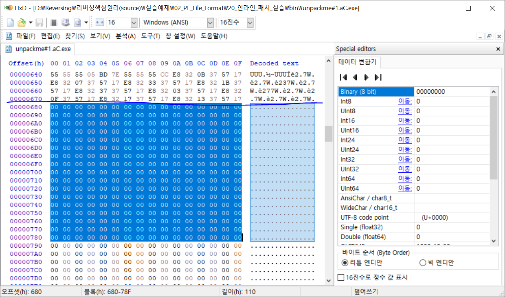
Task: Select the AnsiChar / char8_t row
Action: click(414, 198)
